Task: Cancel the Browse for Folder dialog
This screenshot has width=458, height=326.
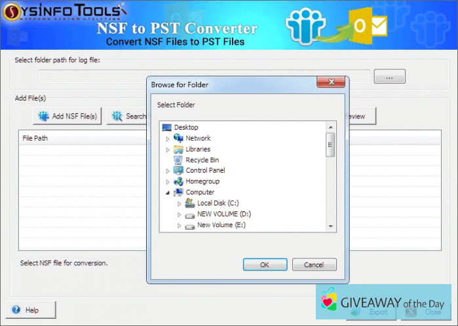Action: (314, 265)
